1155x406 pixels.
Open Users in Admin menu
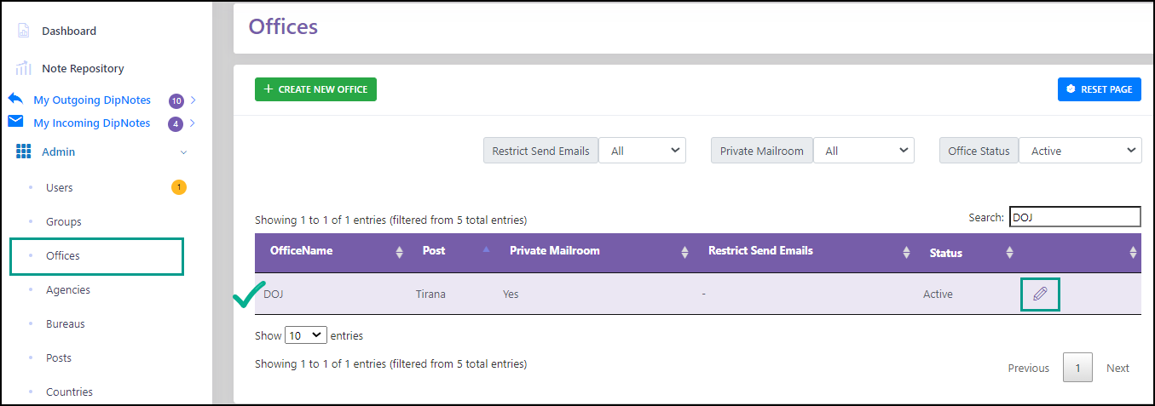(60, 187)
